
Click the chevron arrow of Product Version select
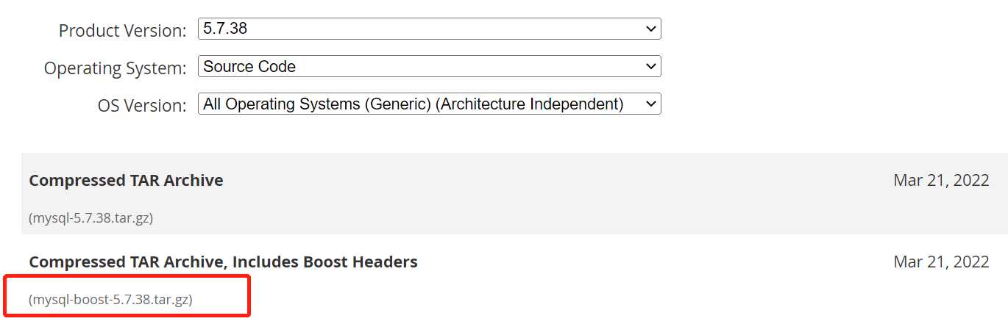pos(650,29)
